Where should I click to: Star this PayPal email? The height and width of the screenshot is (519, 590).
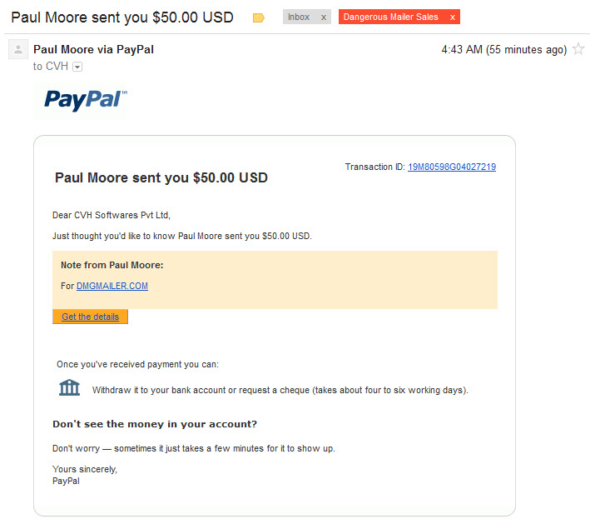(578, 49)
